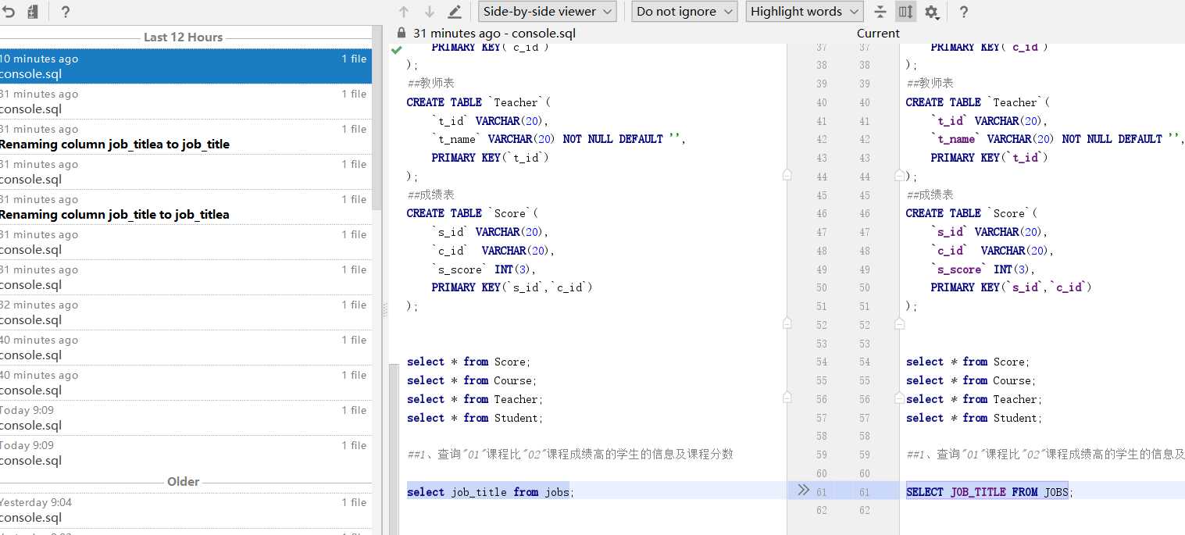Select the 32 minutes ago console.sql revision
The width and height of the screenshot is (1185, 535).
(x=186, y=312)
